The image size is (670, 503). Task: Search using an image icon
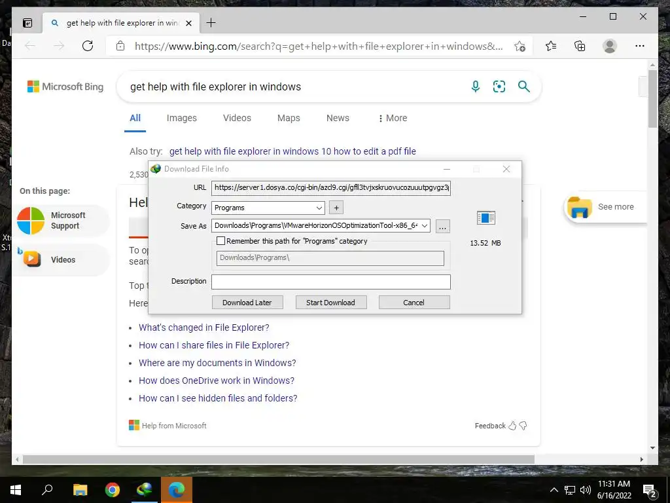click(x=499, y=86)
